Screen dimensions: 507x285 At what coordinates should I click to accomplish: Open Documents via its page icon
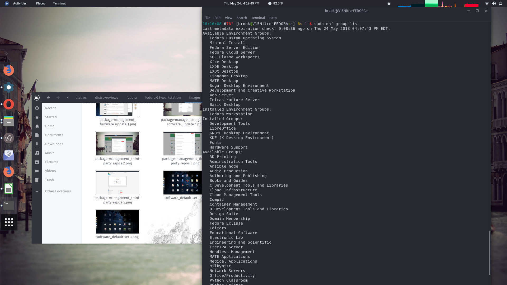(x=37, y=135)
